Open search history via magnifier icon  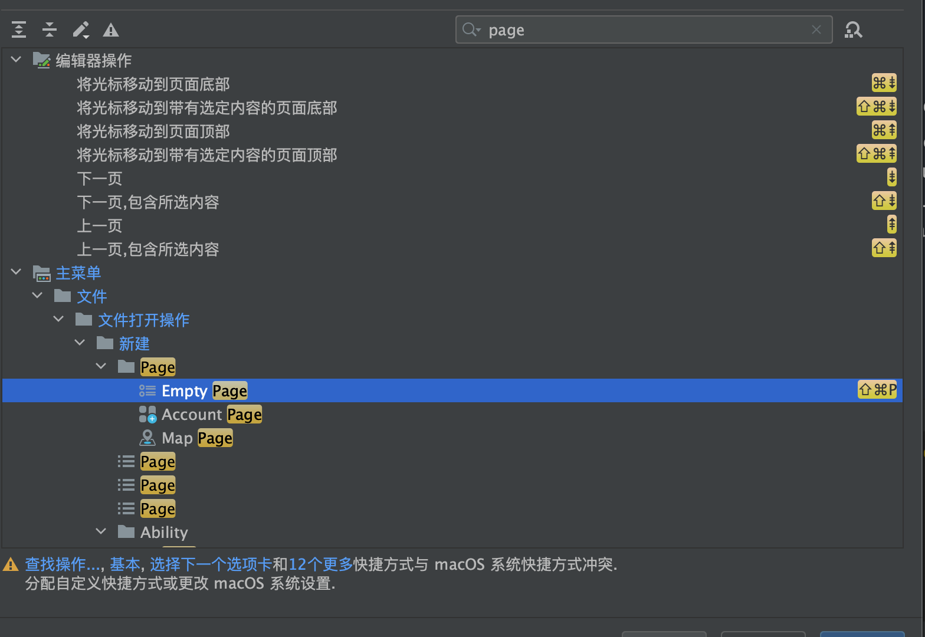click(471, 29)
